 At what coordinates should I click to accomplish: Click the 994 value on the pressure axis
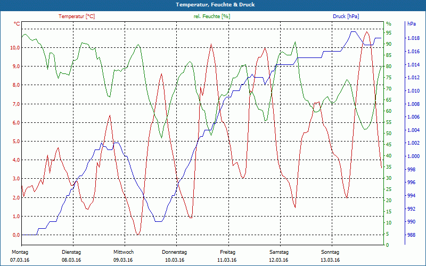(411, 196)
